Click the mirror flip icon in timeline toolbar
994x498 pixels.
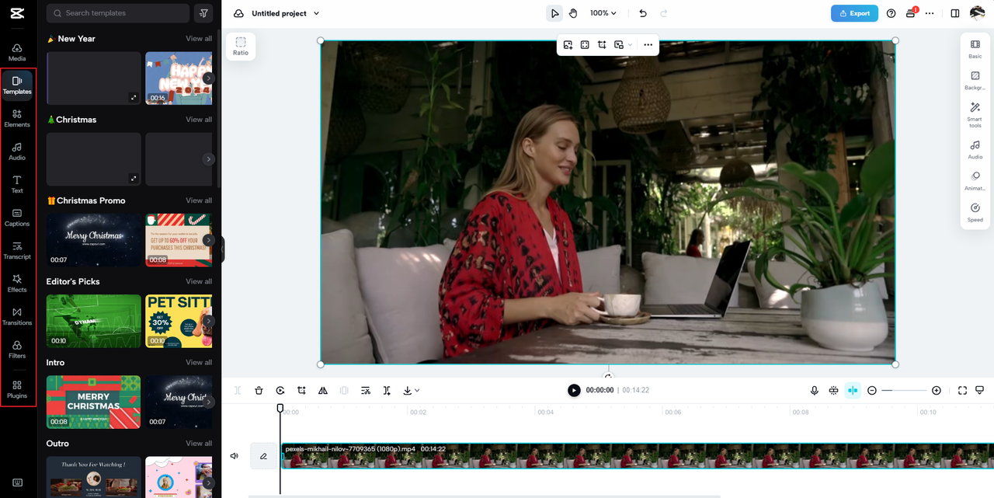click(x=323, y=391)
